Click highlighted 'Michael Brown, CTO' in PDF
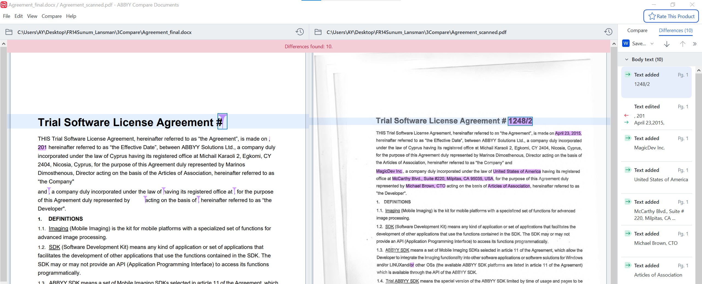Image resolution: width=702 pixels, height=284 pixels. (x=425, y=186)
